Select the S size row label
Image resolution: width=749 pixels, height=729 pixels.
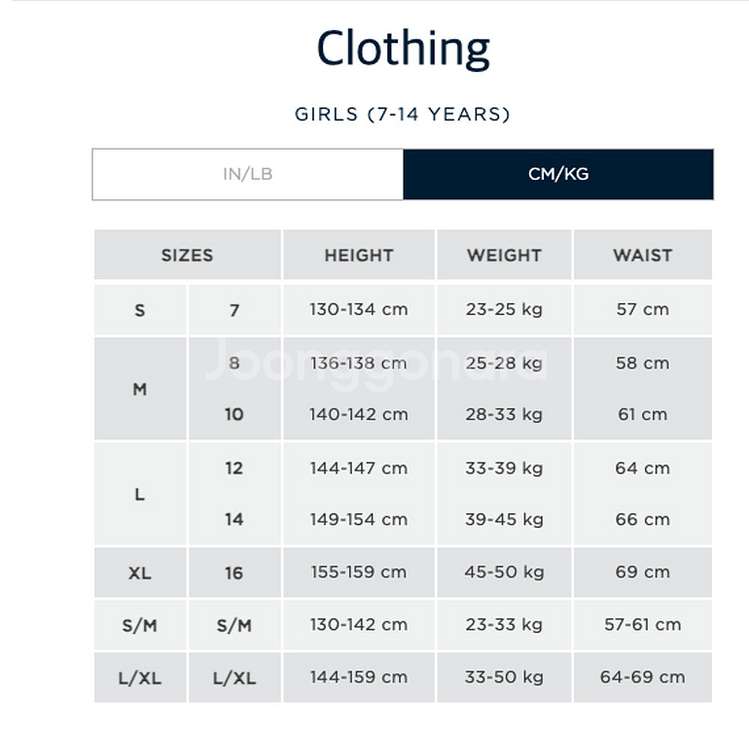(x=140, y=310)
